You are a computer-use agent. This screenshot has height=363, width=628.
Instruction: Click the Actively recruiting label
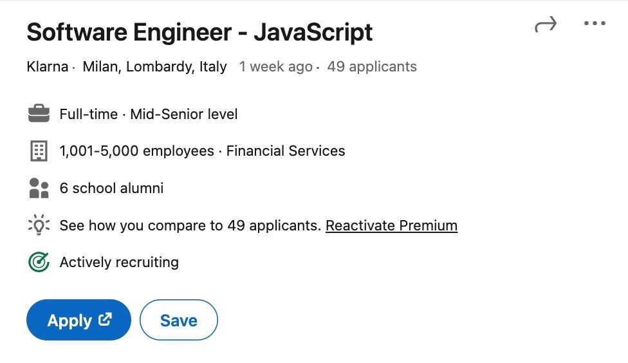coord(119,263)
